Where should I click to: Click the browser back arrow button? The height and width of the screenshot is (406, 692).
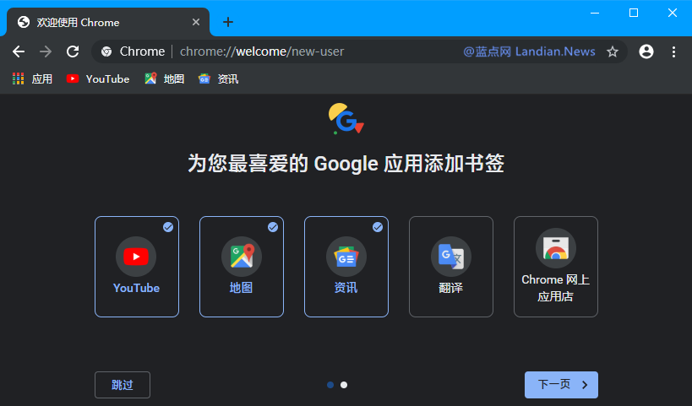point(19,51)
